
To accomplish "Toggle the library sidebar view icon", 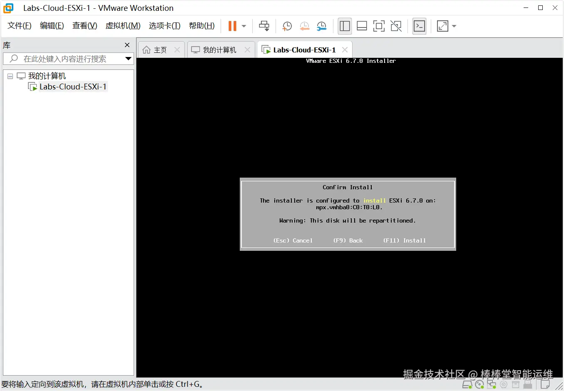I will [345, 26].
